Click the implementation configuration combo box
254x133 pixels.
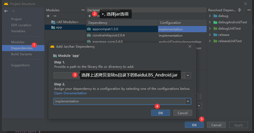pos(122,101)
